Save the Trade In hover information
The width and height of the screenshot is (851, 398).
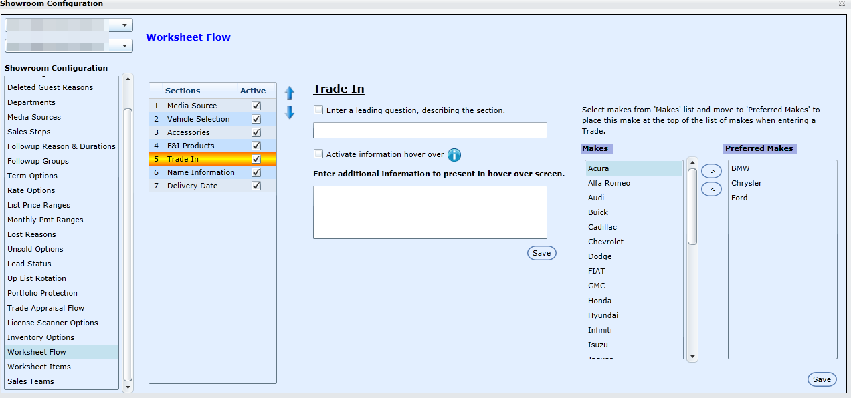coord(541,253)
